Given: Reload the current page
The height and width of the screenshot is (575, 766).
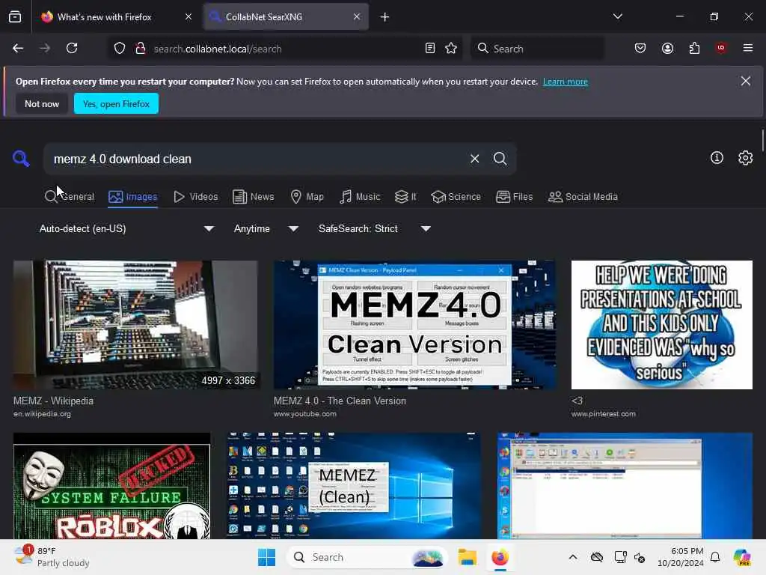Looking at the screenshot, I should click(x=72, y=48).
